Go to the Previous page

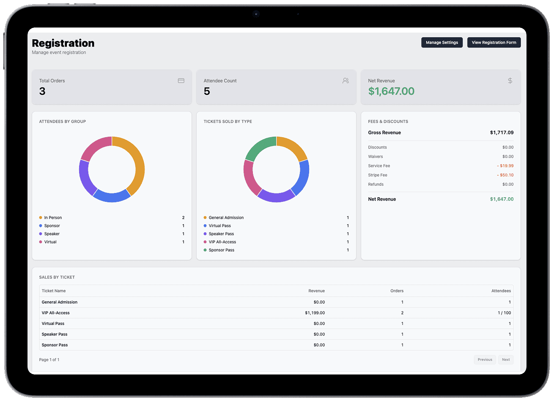(x=485, y=360)
